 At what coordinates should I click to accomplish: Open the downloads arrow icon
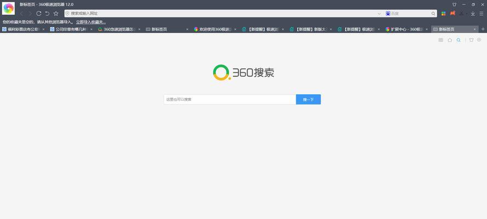click(473, 14)
